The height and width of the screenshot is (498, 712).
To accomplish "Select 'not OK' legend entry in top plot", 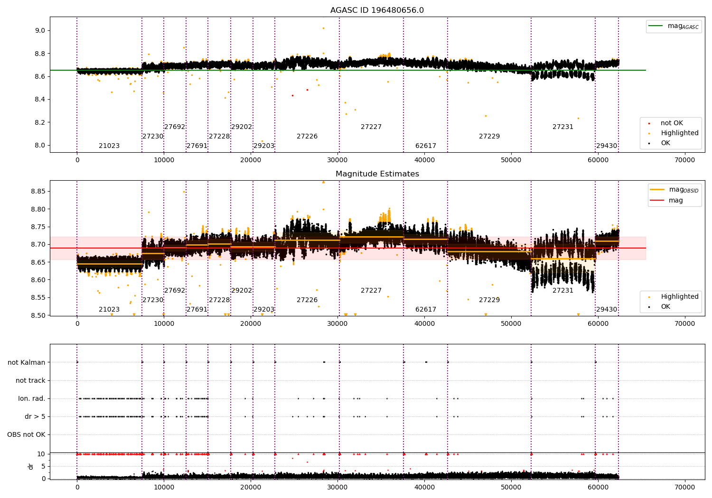I will [x=672, y=123].
